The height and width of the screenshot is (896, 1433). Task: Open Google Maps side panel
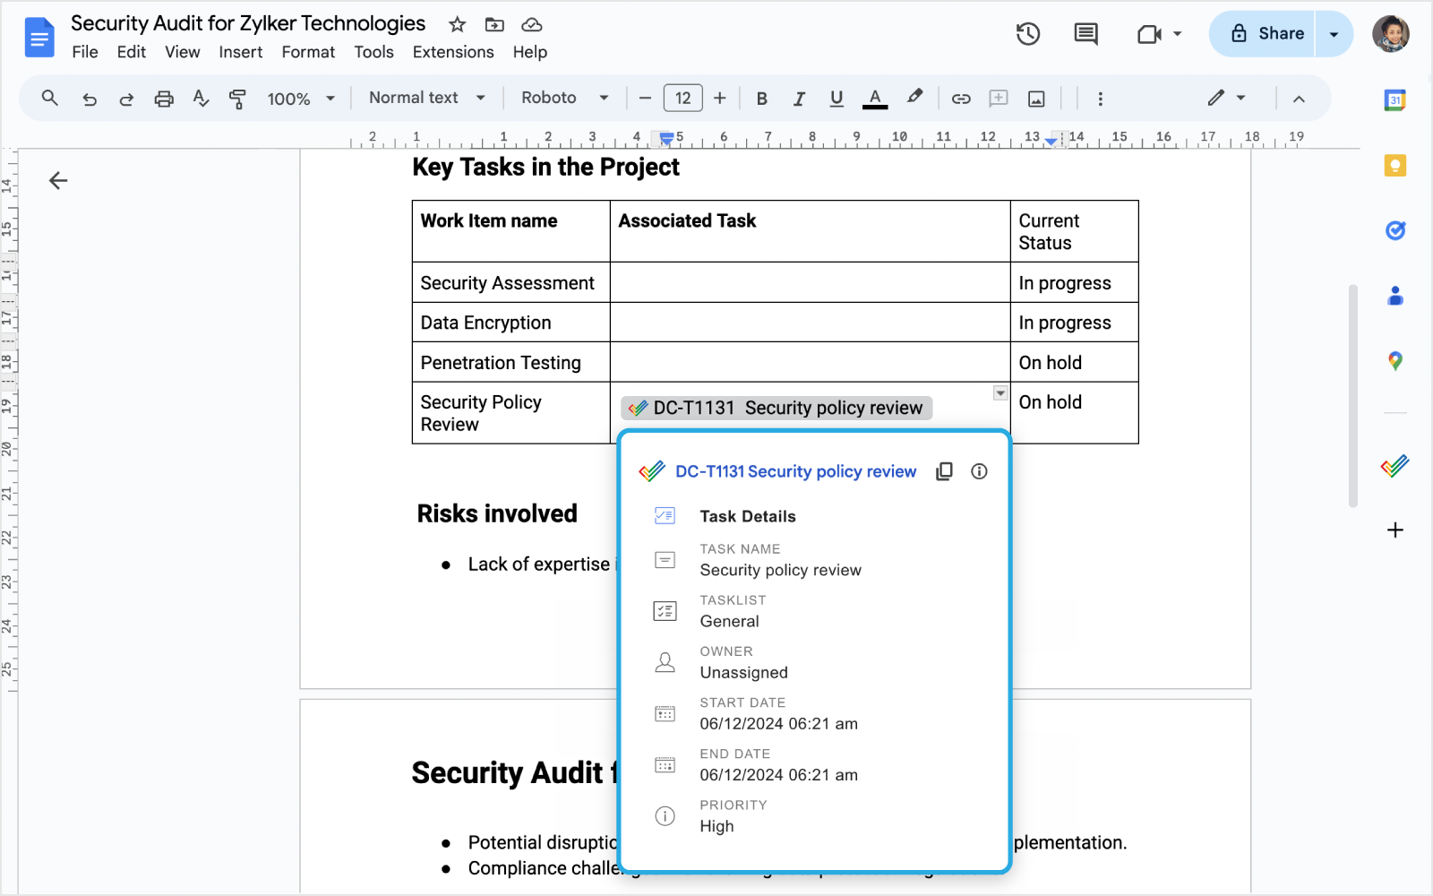(x=1394, y=361)
